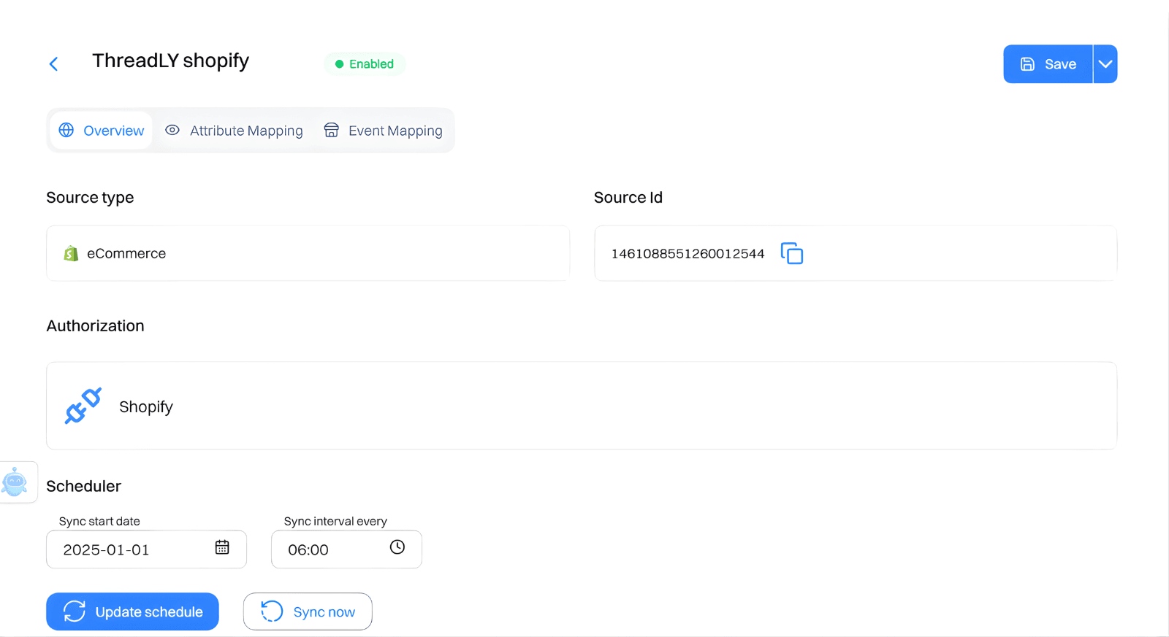Click the Source type heading
This screenshot has width=1169, height=637.
[x=90, y=198]
